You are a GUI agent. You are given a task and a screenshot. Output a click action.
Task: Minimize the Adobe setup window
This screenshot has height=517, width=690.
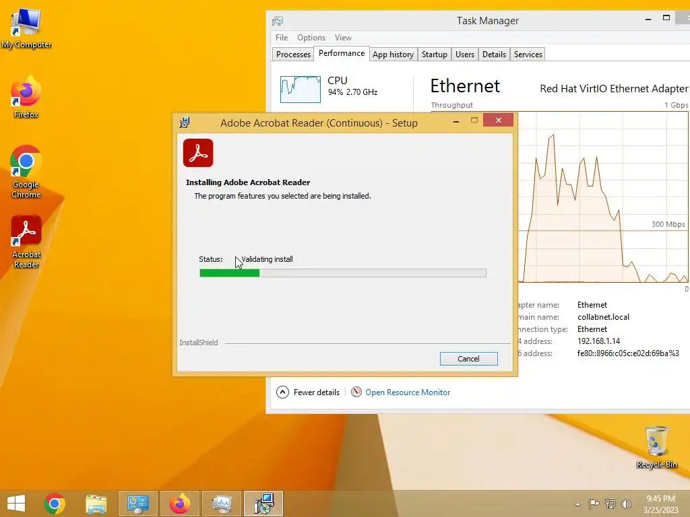(456, 120)
